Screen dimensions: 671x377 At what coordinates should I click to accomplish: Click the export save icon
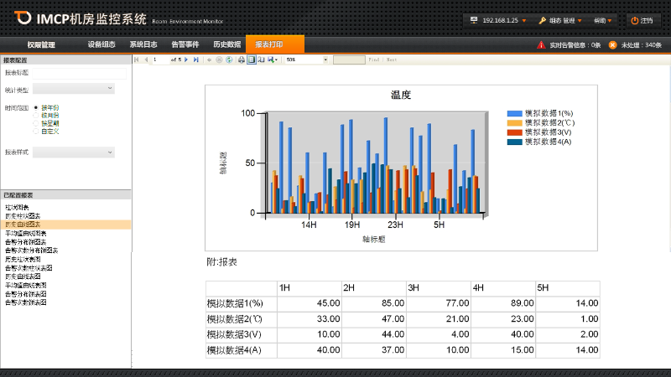(271, 60)
